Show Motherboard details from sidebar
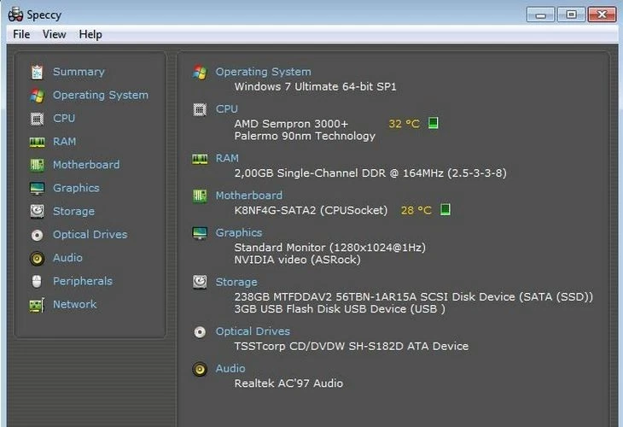Screen dimensions: 623x427 86,165
